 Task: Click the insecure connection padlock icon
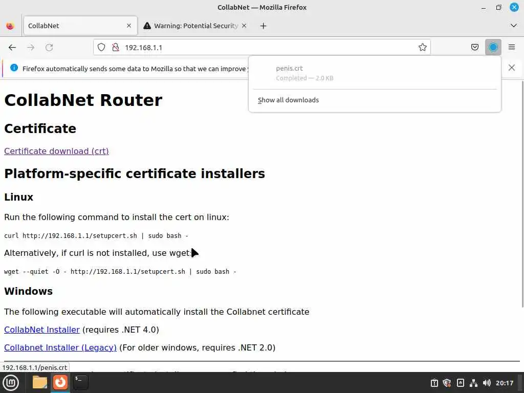[116, 48]
